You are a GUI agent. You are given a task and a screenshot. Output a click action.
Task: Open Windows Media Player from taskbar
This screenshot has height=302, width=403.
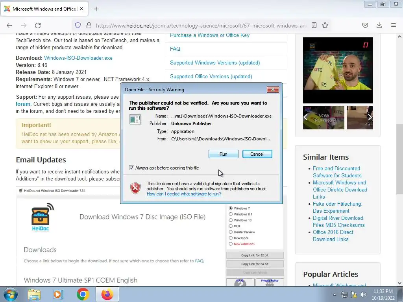coord(58,294)
